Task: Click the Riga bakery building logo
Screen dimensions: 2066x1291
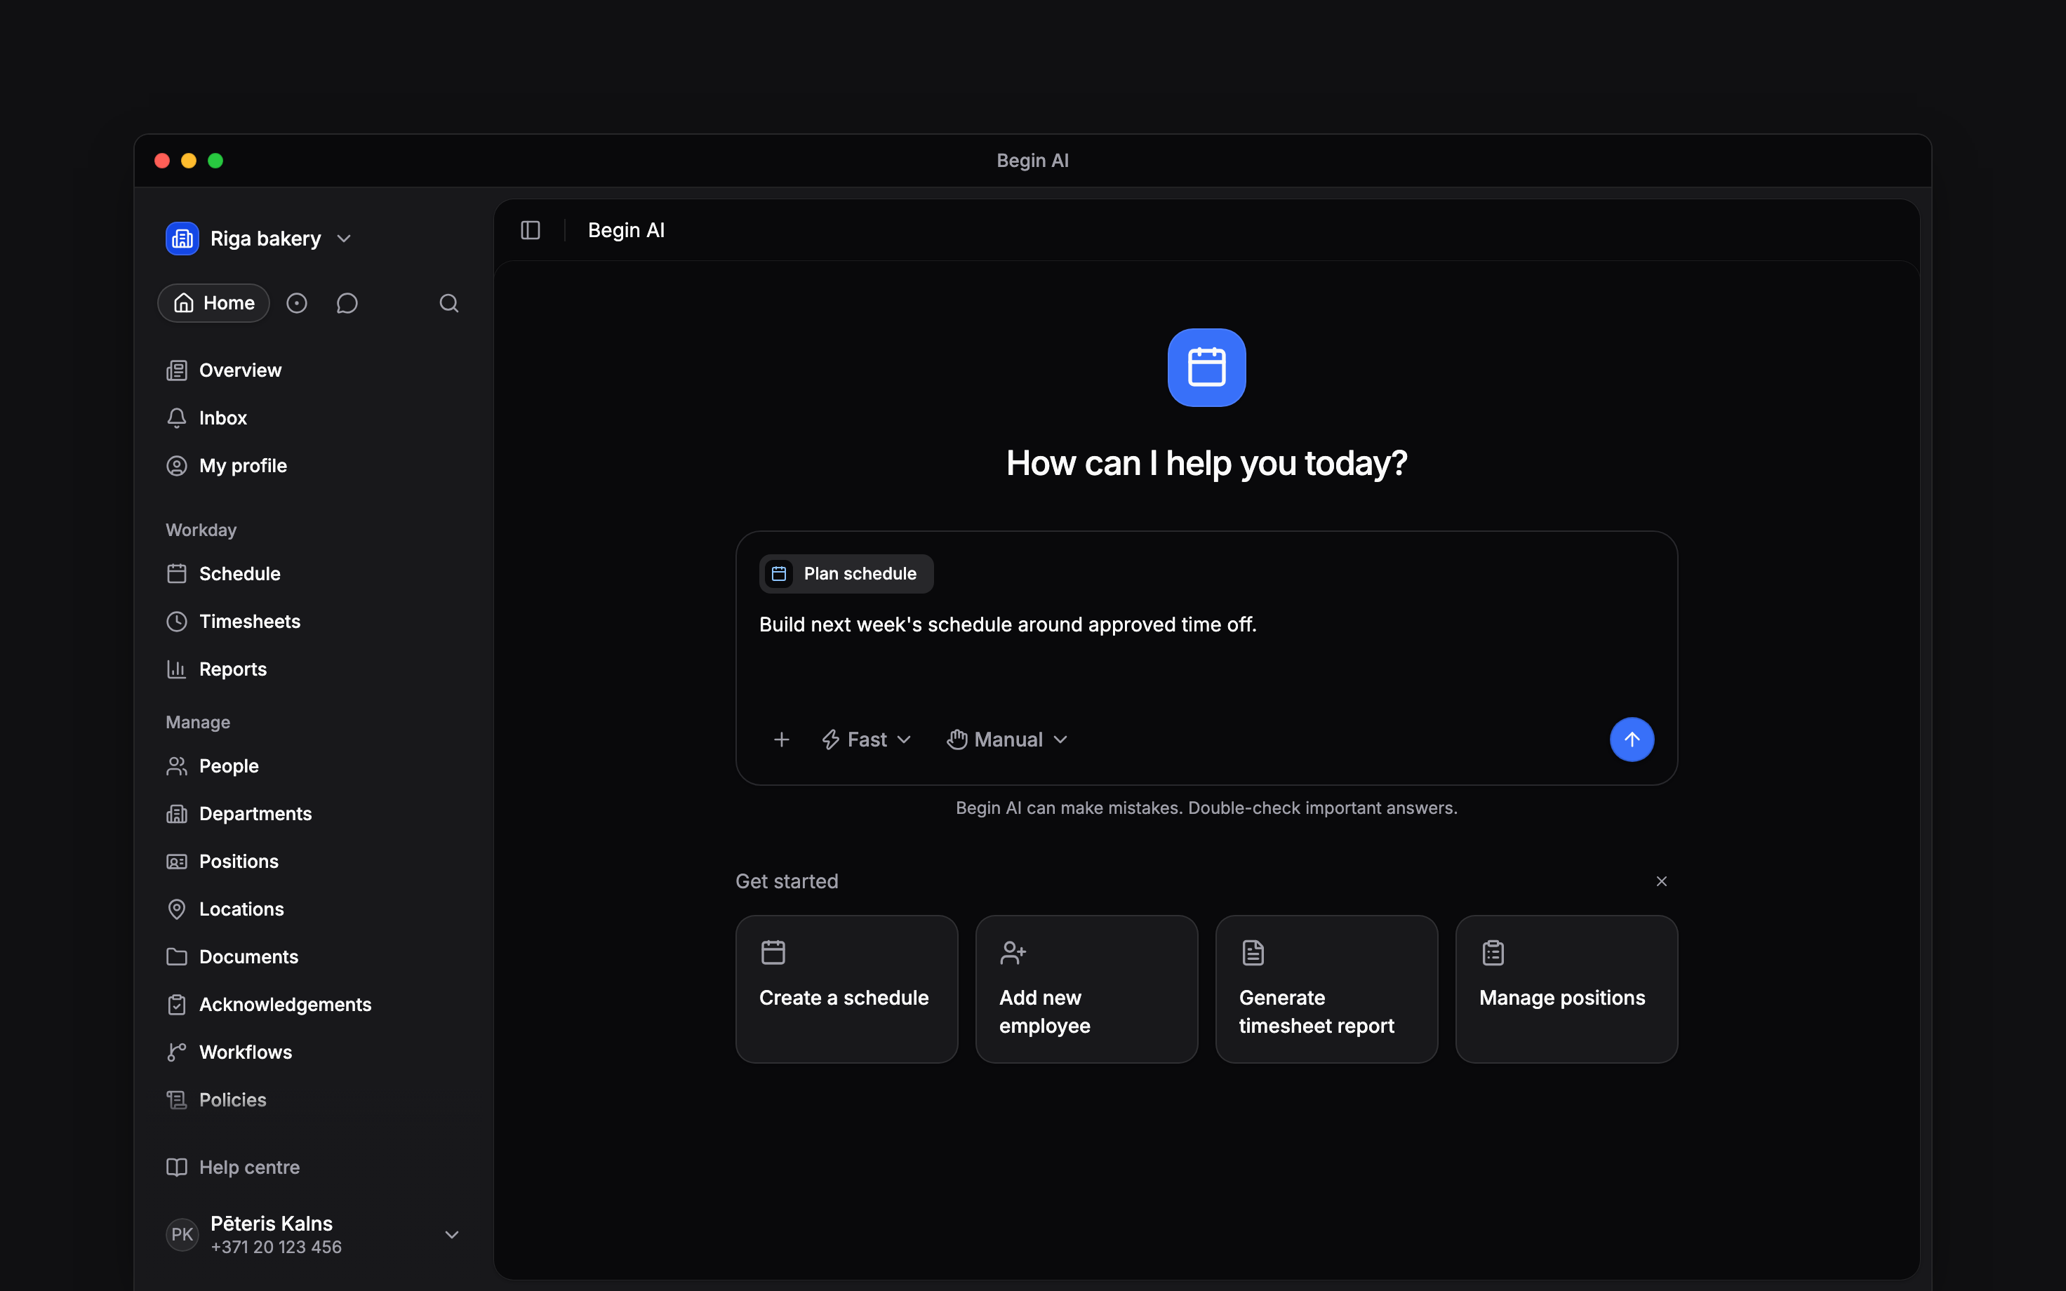Action: click(182, 239)
